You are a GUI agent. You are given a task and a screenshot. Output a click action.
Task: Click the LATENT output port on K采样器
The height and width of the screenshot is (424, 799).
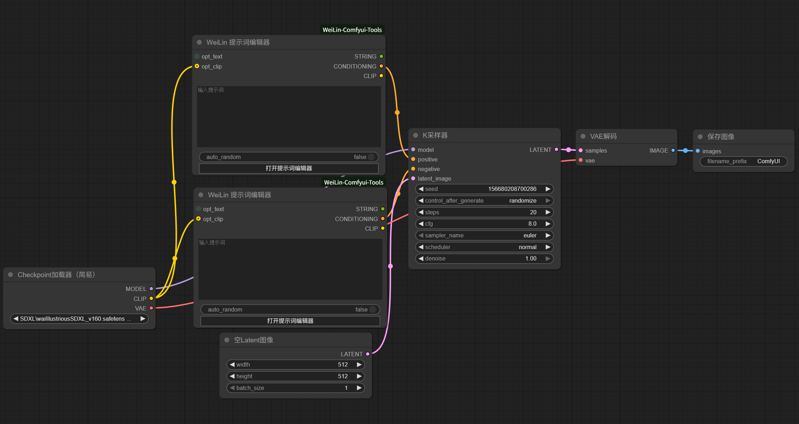[556, 150]
